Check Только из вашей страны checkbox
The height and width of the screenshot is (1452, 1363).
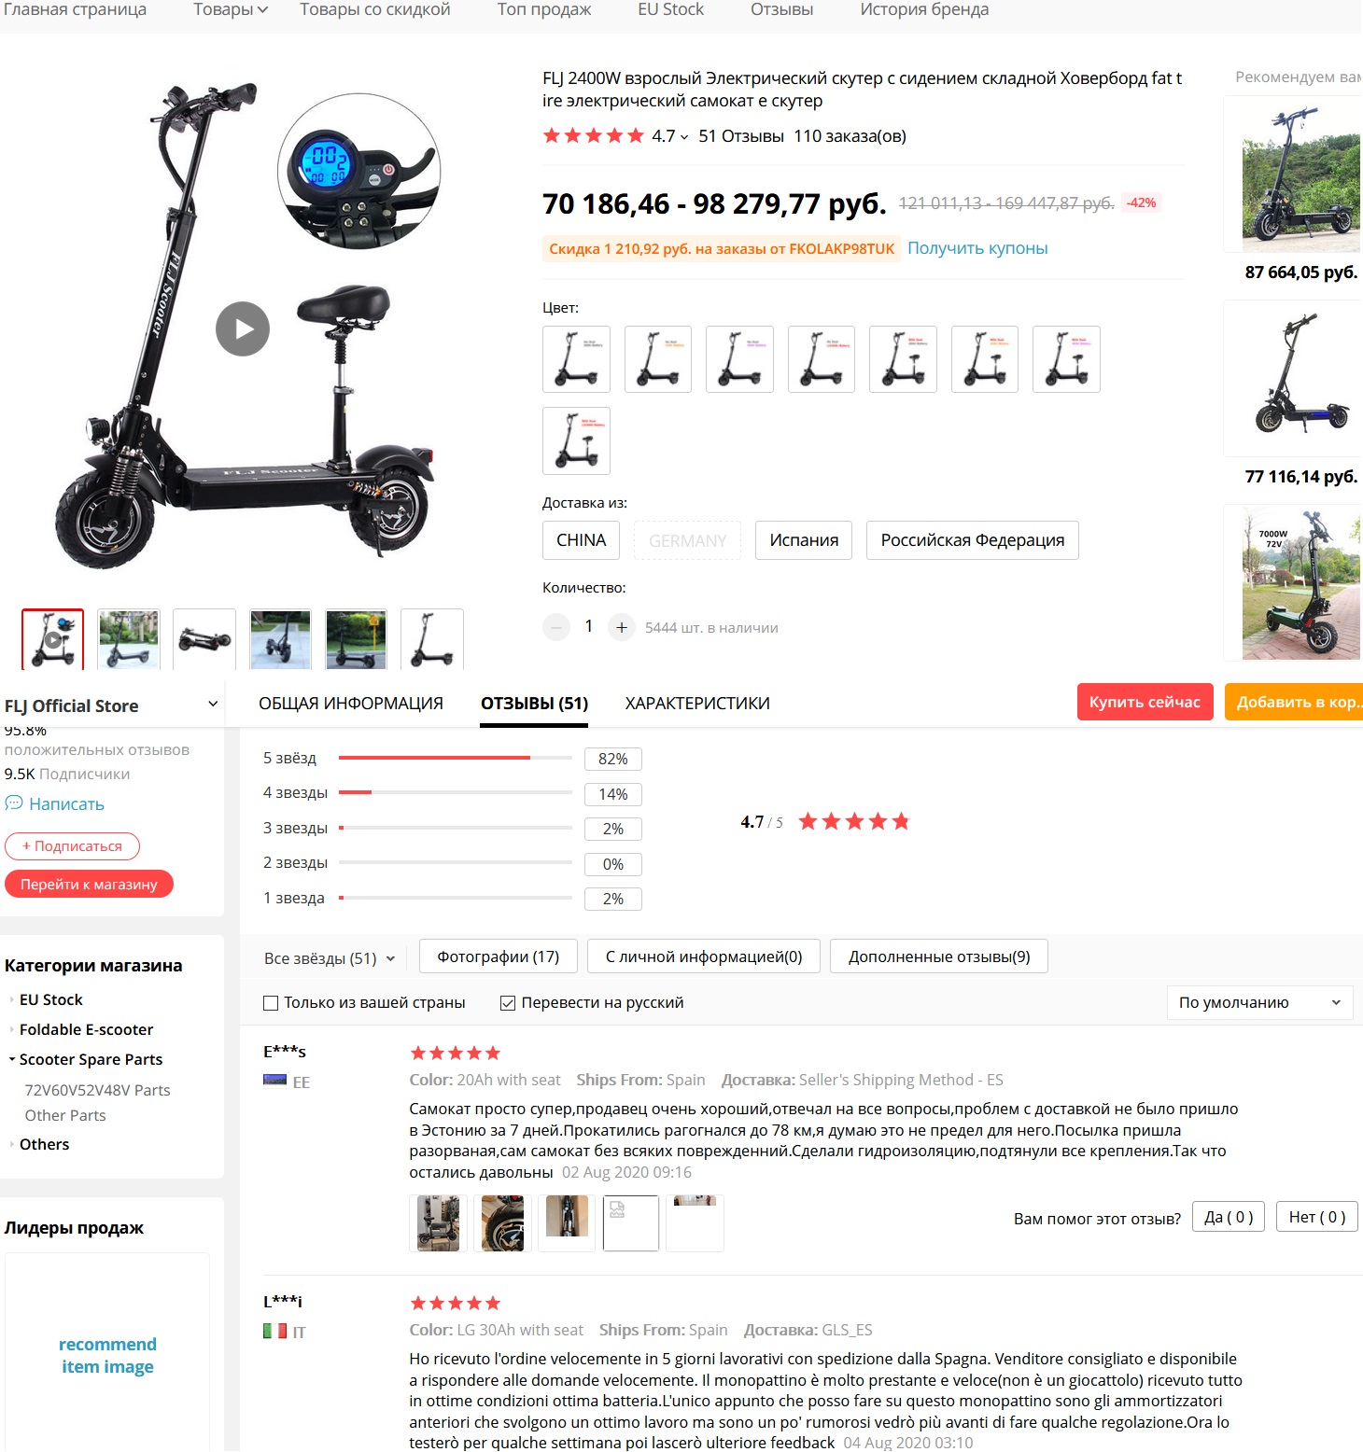point(271,1003)
